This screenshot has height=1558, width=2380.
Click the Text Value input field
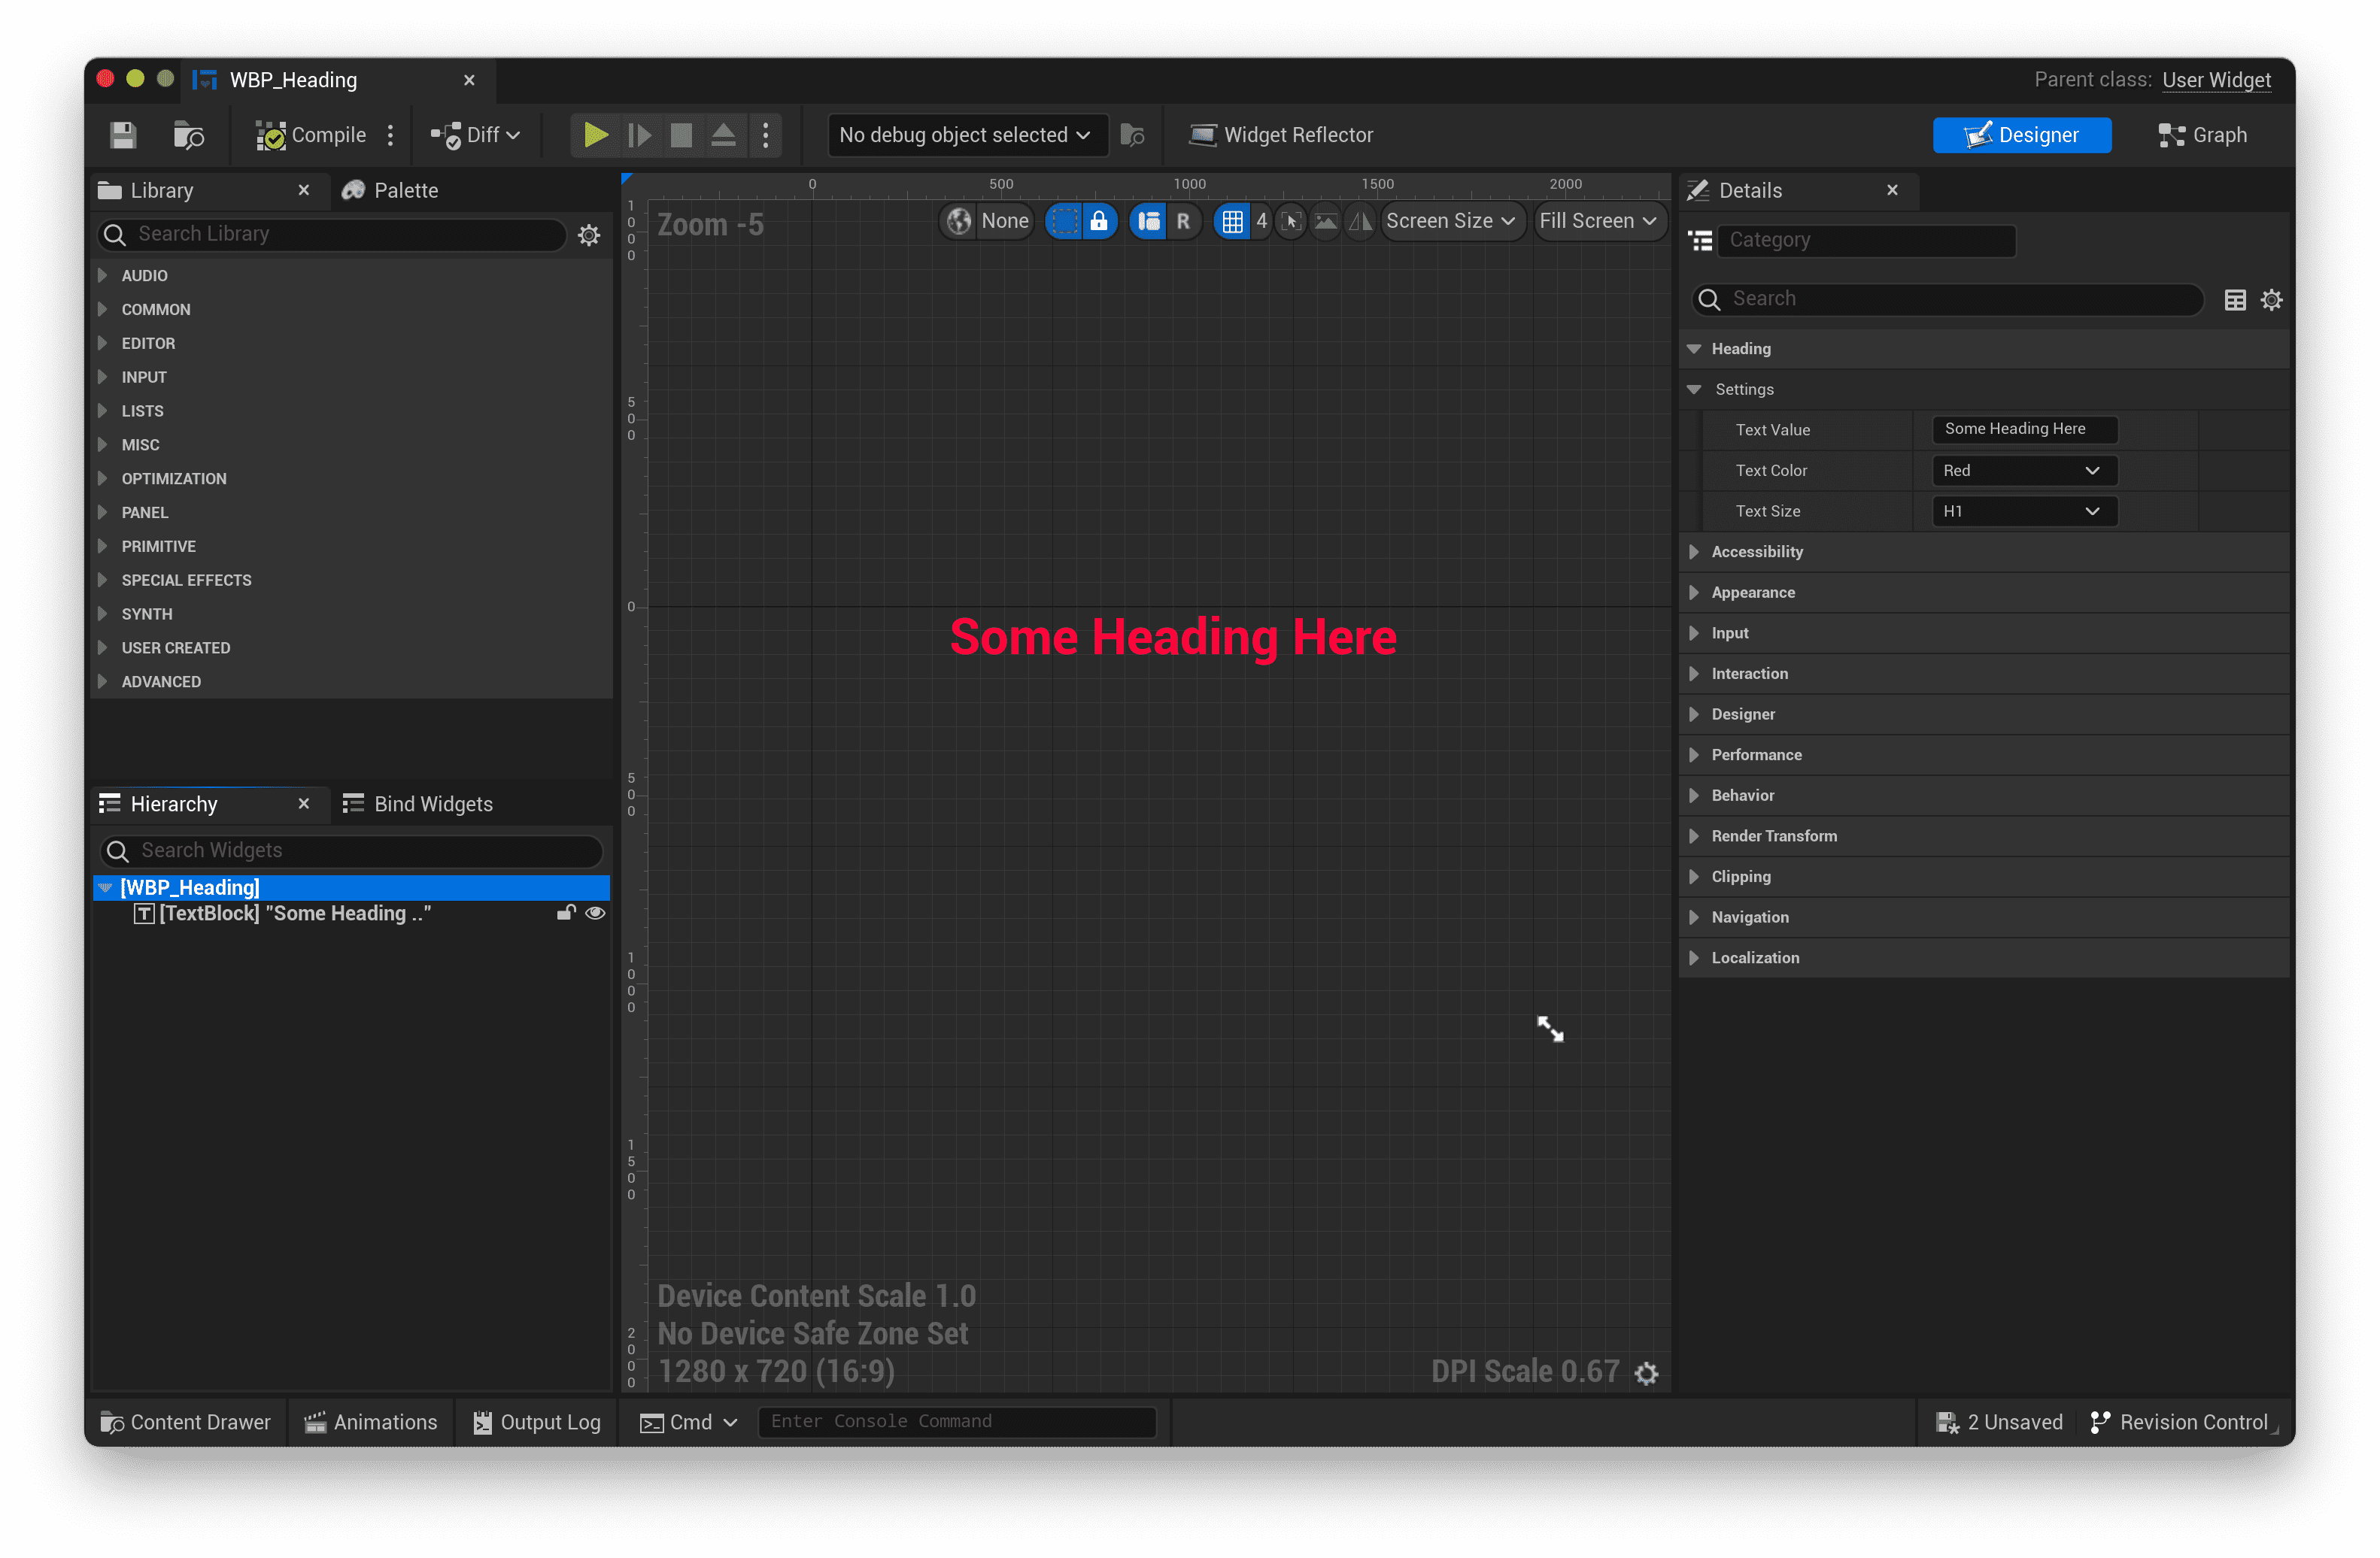pyautogui.click(x=2023, y=429)
